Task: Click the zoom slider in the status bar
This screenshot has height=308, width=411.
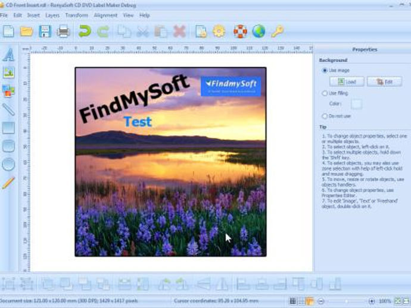Action: [x=347, y=301]
